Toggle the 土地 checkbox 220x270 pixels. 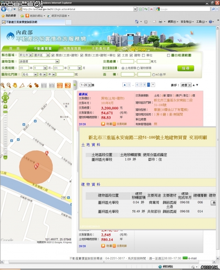pyautogui.click(x=119, y=55)
